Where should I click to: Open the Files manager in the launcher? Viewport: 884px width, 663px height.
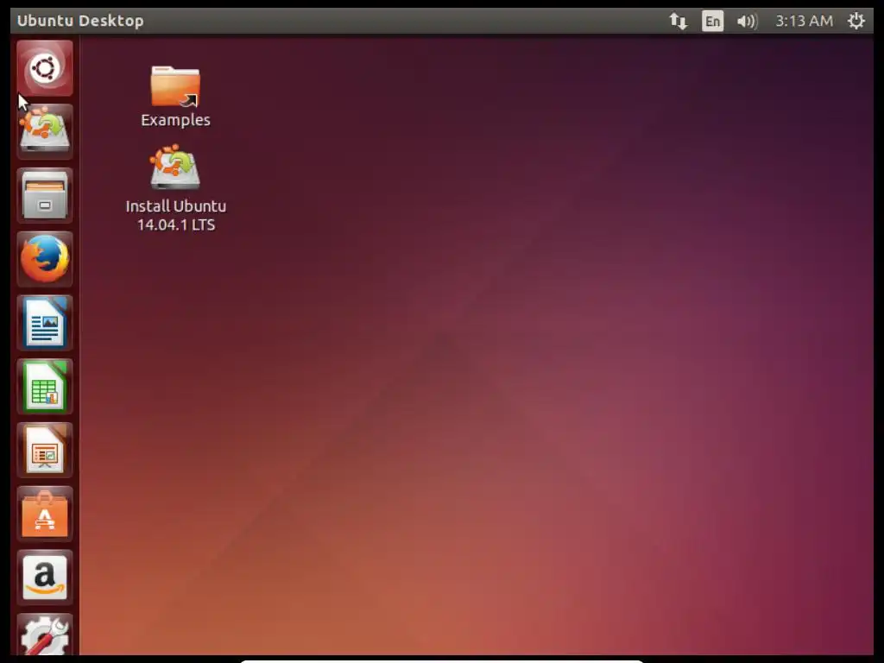(x=45, y=196)
